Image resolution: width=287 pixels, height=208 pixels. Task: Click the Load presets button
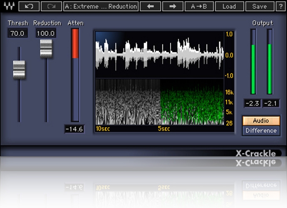[x=229, y=6]
